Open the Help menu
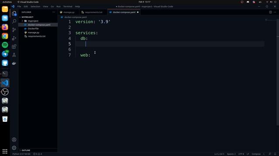279x156 pixels. [77, 6]
